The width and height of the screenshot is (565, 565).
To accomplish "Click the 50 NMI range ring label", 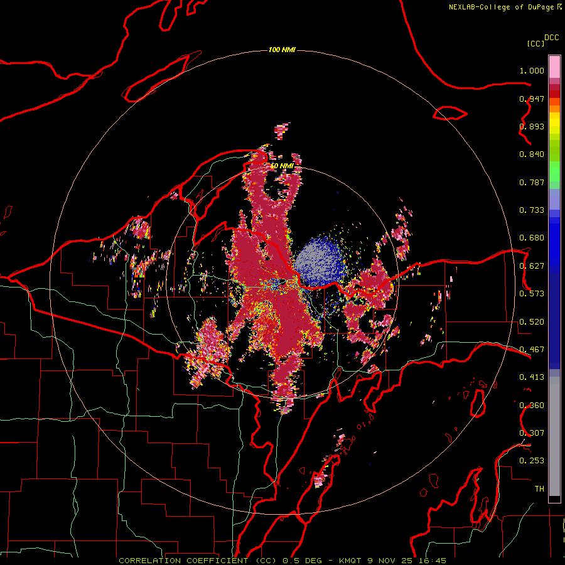I will point(282,166).
